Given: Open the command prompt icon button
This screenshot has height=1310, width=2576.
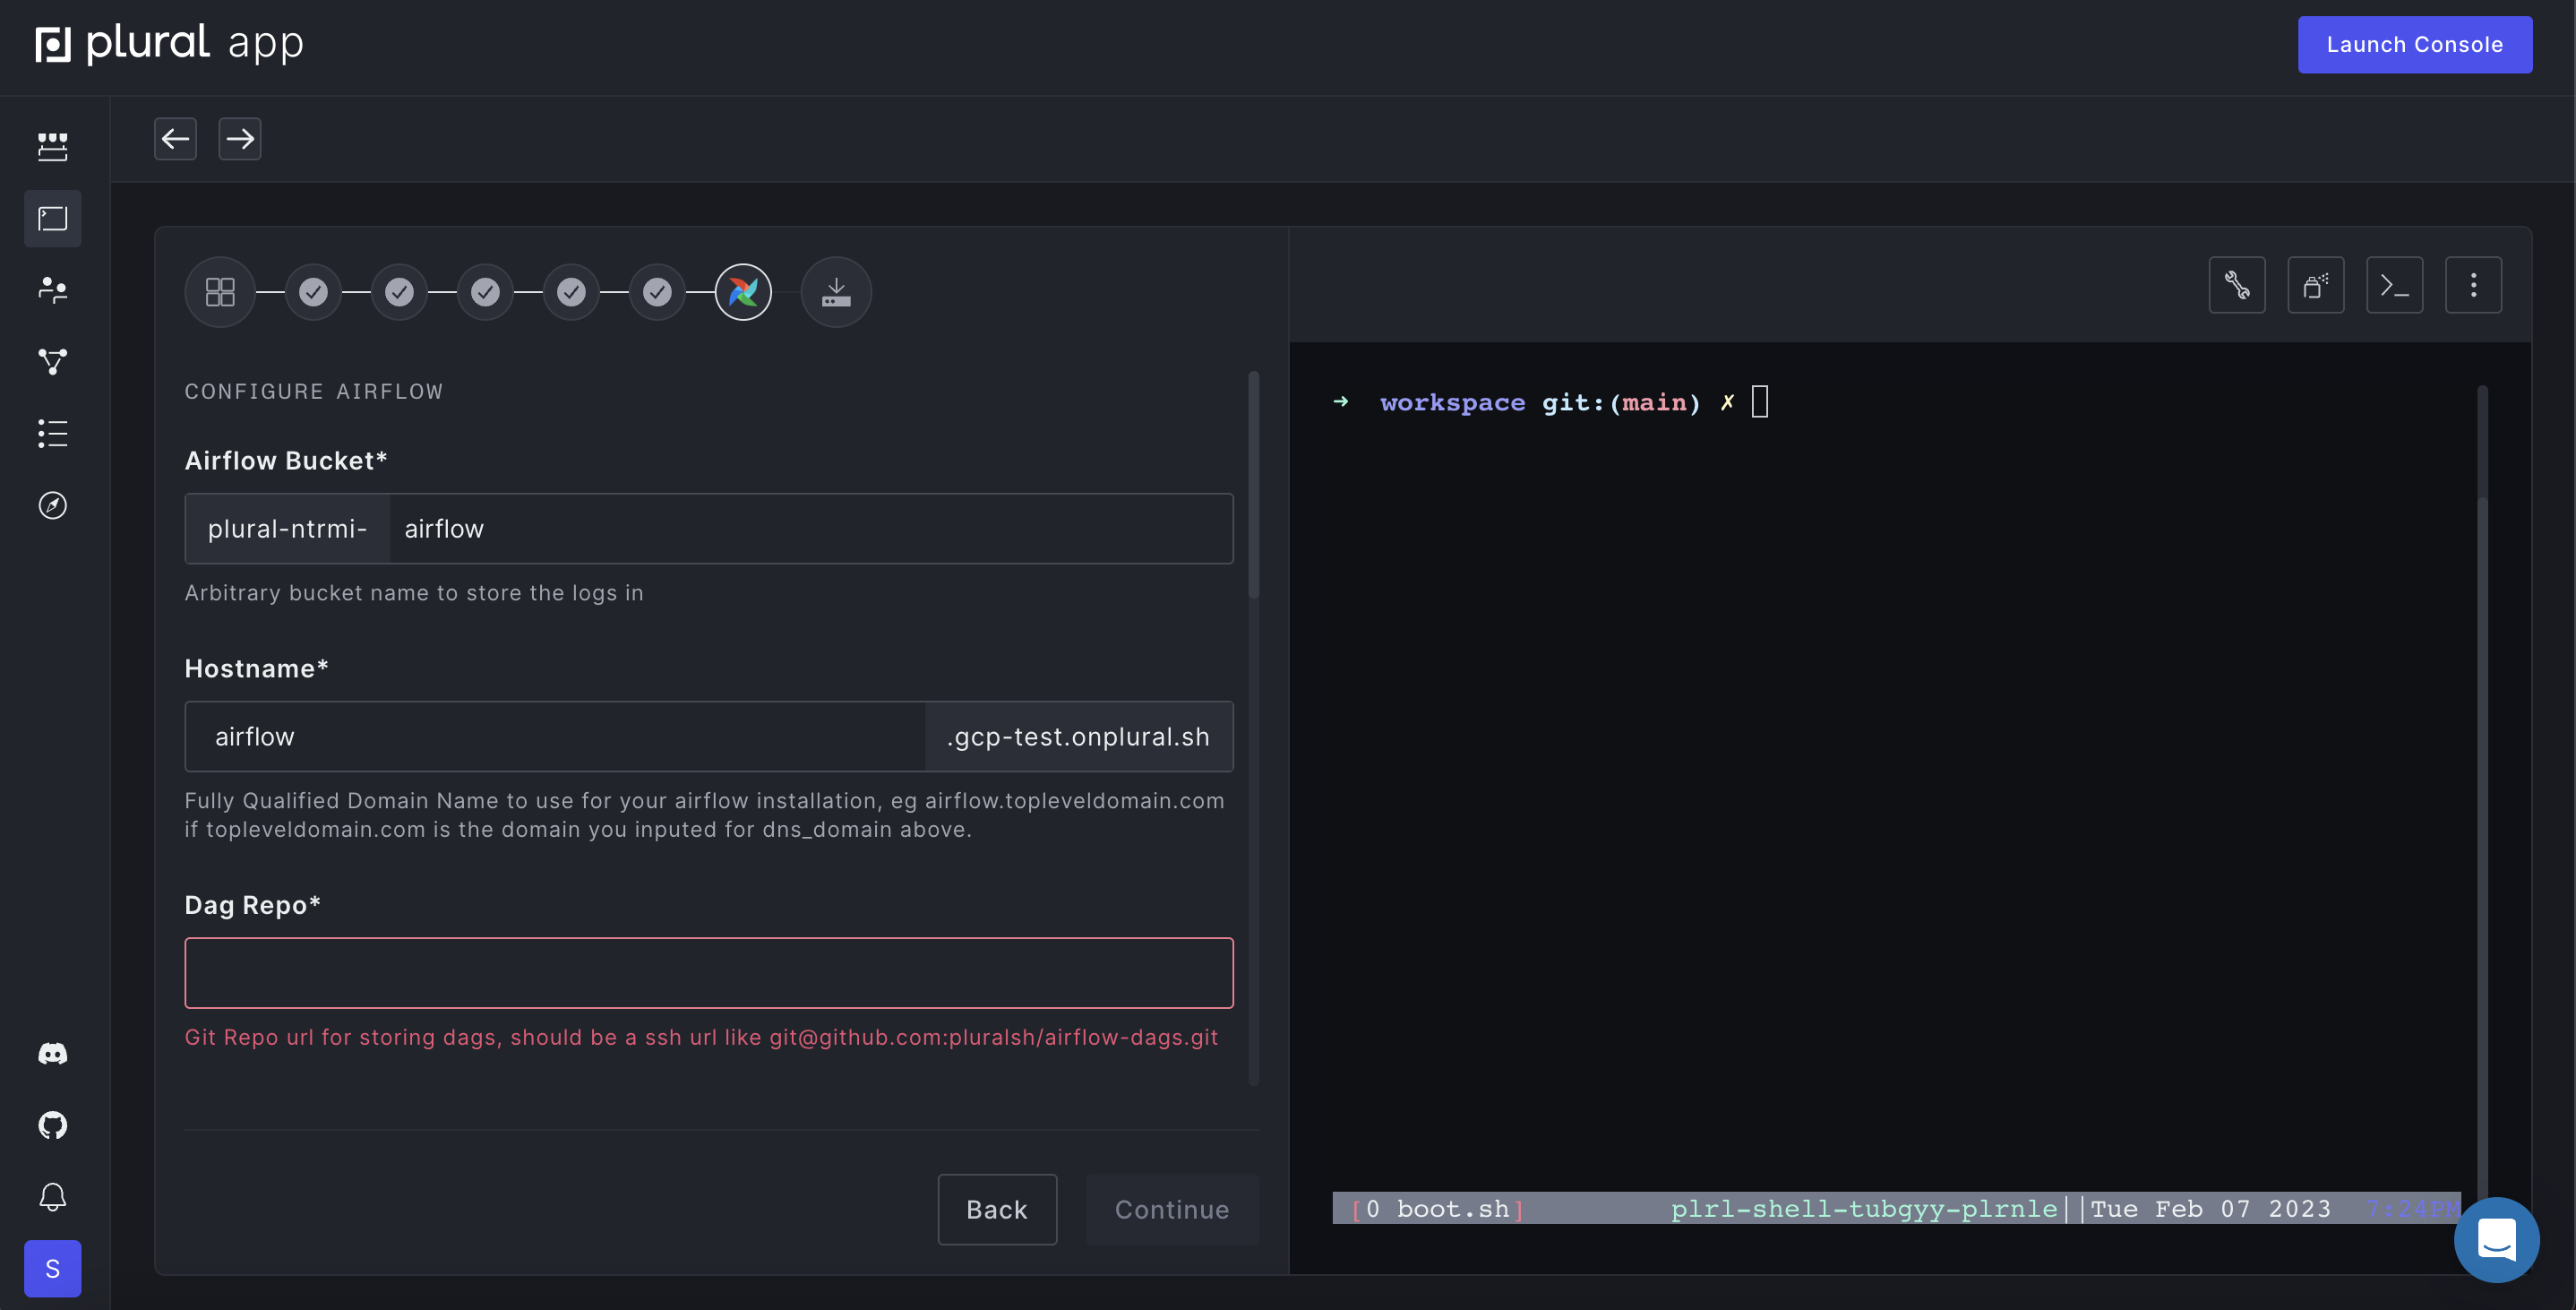Looking at the screenshot, I should [x=2394, y=285].
